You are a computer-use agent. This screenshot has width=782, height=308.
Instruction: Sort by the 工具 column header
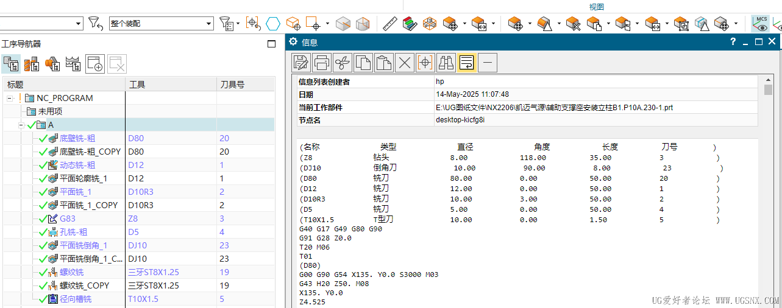(171, 85)
